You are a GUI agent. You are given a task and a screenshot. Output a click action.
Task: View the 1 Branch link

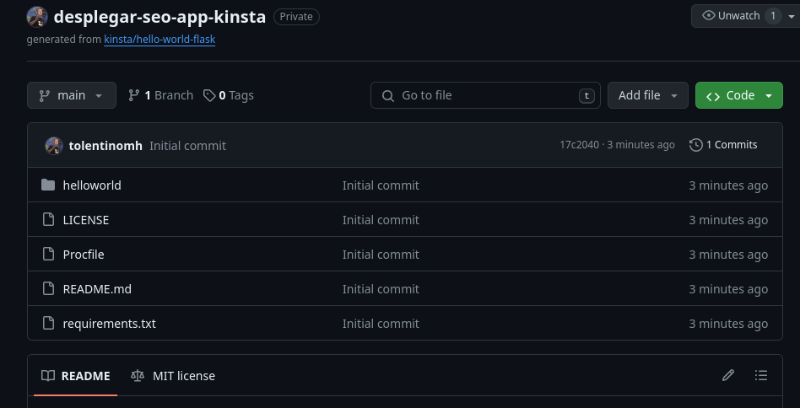coord(160,95)
